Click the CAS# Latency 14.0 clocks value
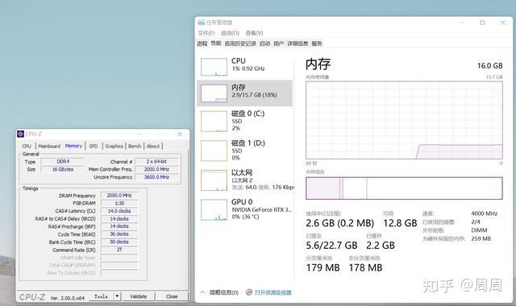Image resolution: width=516 pixels, height=306 pixels. (x=119, y=211)
